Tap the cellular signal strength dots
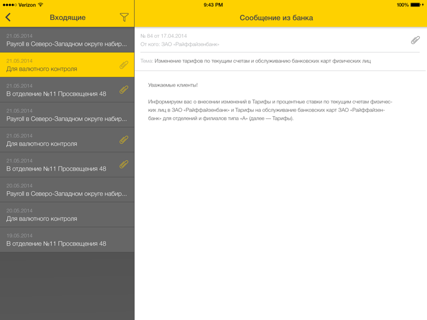The width and height of the screenshot is (427, 320). [9, 5]
